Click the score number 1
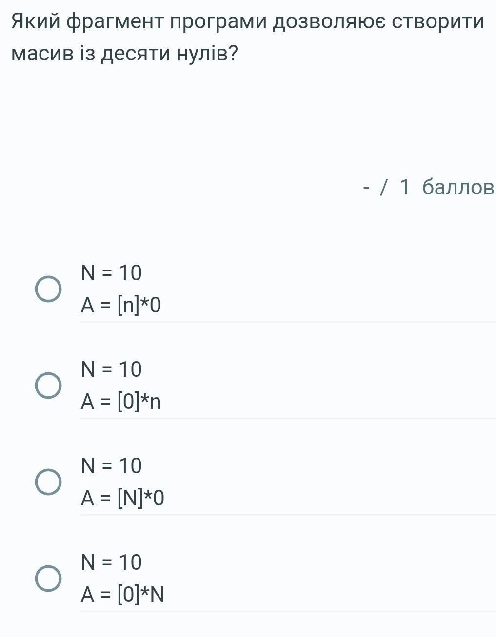 [x=405, y=187]
